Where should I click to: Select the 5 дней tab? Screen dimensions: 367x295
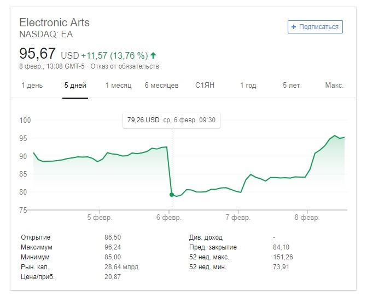pos(75,85)
